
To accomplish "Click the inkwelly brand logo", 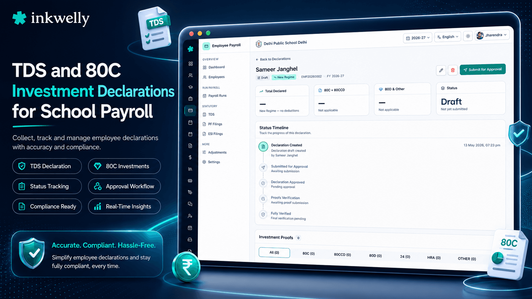I will point(51,18).
